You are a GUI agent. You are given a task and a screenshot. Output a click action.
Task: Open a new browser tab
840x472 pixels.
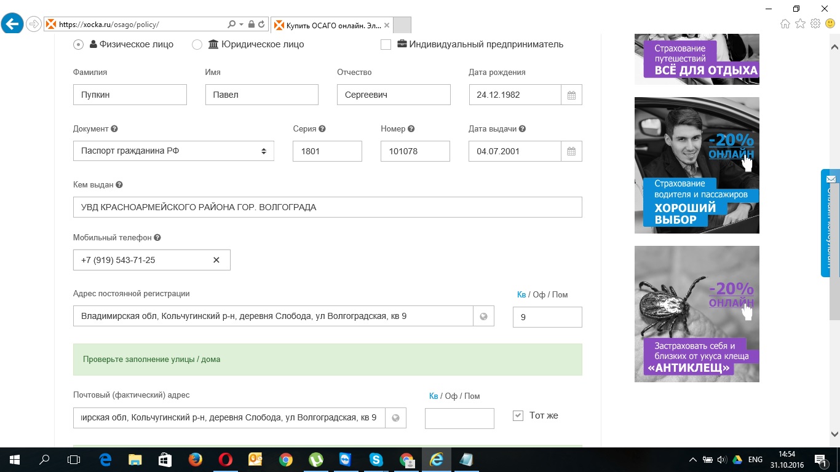[402, 25]
